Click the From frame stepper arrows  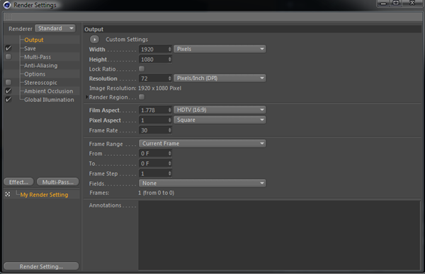tap(170, 154)
